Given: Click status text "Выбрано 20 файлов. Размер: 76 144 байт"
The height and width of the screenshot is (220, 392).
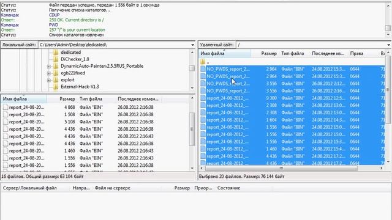Looking at the screenshot, I should 242,177.
